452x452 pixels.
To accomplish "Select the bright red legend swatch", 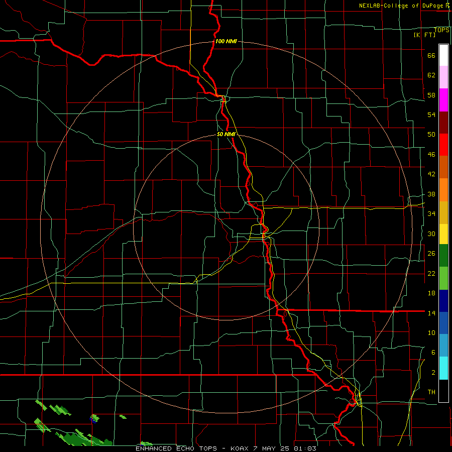I will click(x=443, y=145).
